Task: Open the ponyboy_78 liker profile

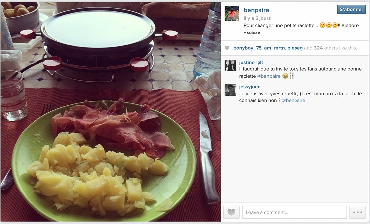Action: click(x=248, y=48)
